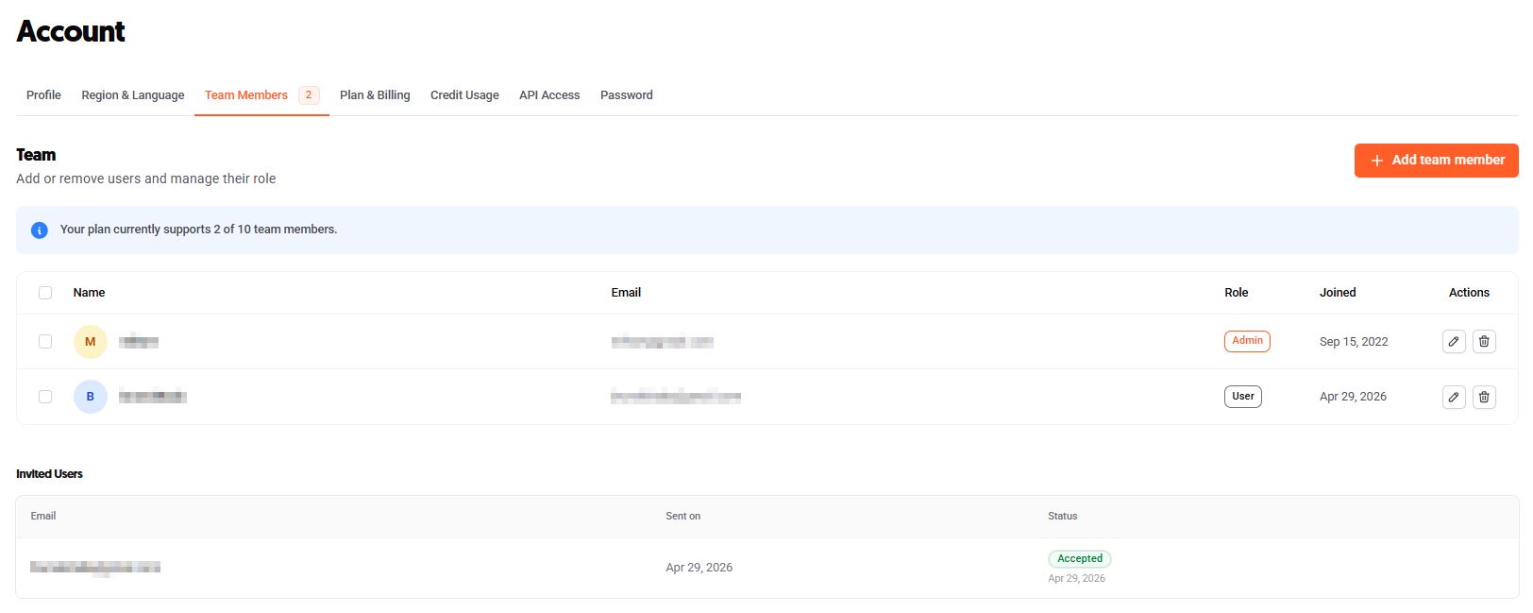Click the Account page title
Image resolution: width=1533 pixels, height=613 pixels.
pyautogui.click(x=71, y=31)
